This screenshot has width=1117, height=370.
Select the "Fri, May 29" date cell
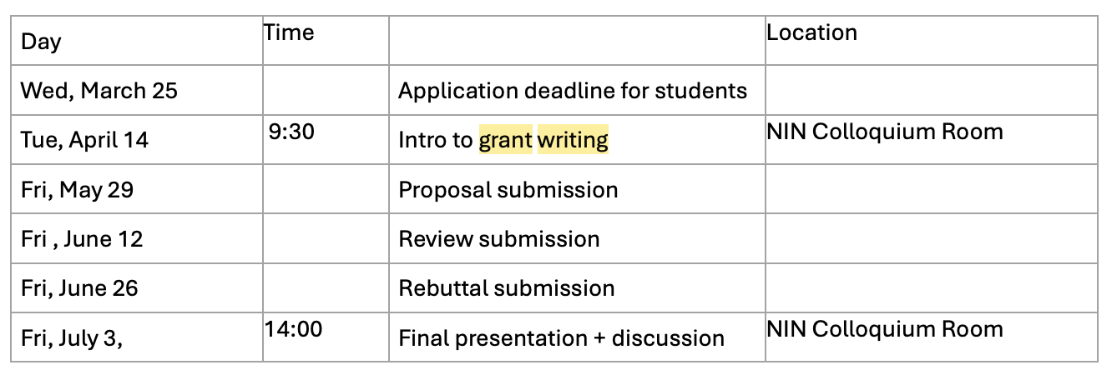pyautogui.click(x=77, y=189)
